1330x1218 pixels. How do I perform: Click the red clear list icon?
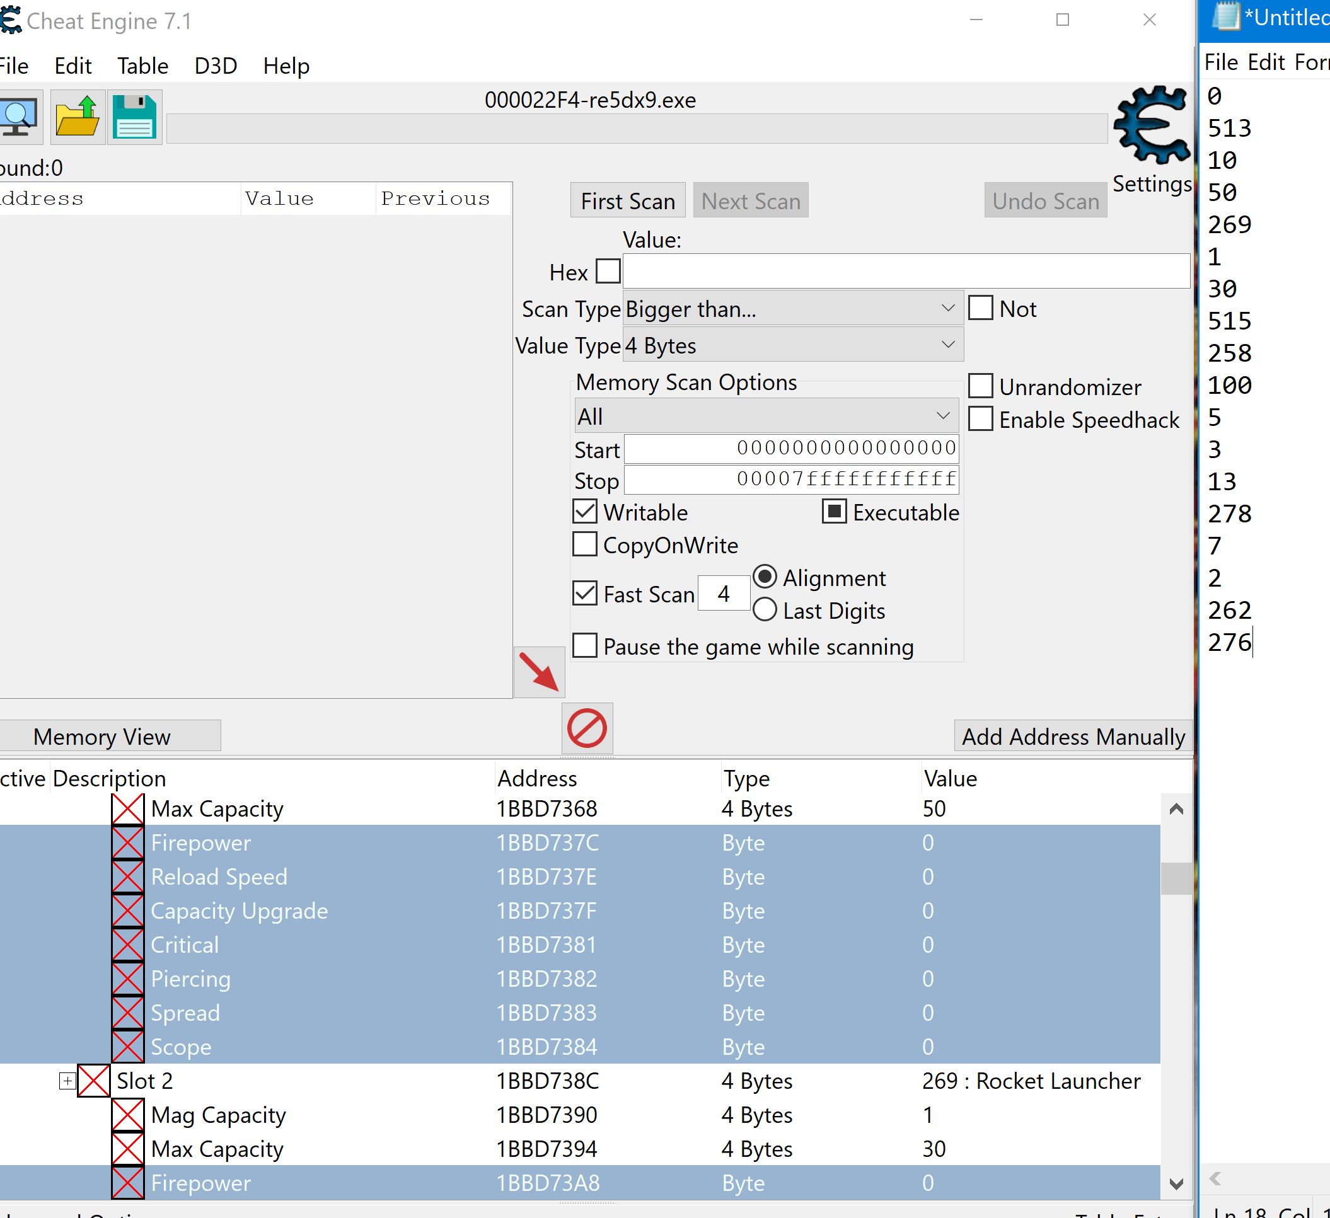[x=586, y=728]
